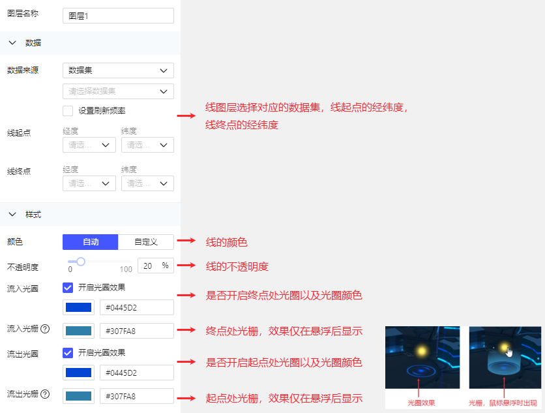Click the 数据来源 label text

tap(23, 70)
